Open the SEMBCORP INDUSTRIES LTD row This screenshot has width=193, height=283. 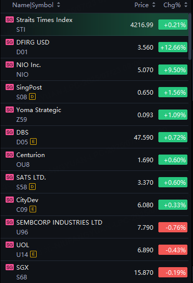pos(95,227)
